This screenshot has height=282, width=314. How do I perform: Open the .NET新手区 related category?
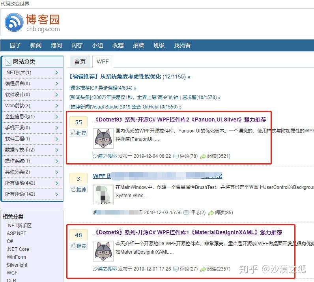coord(19,226)
